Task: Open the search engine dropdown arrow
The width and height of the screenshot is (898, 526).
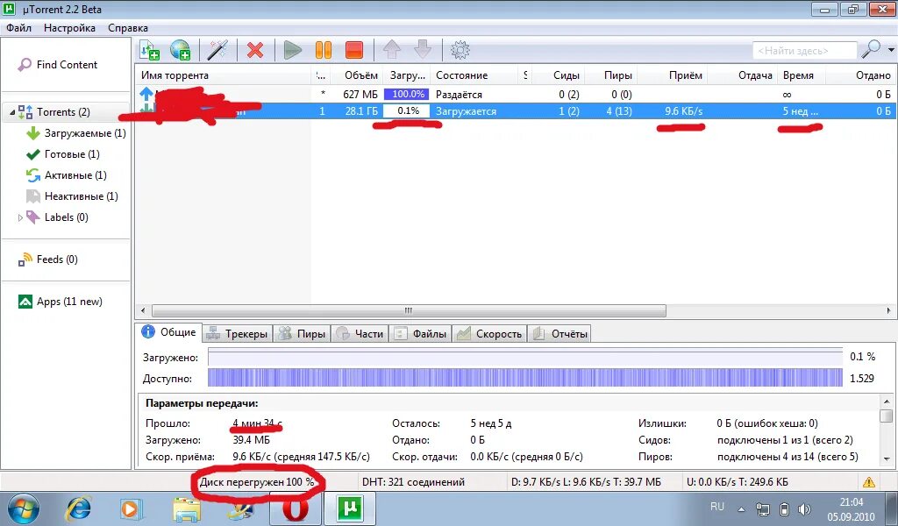Action: tap(891, 50)
